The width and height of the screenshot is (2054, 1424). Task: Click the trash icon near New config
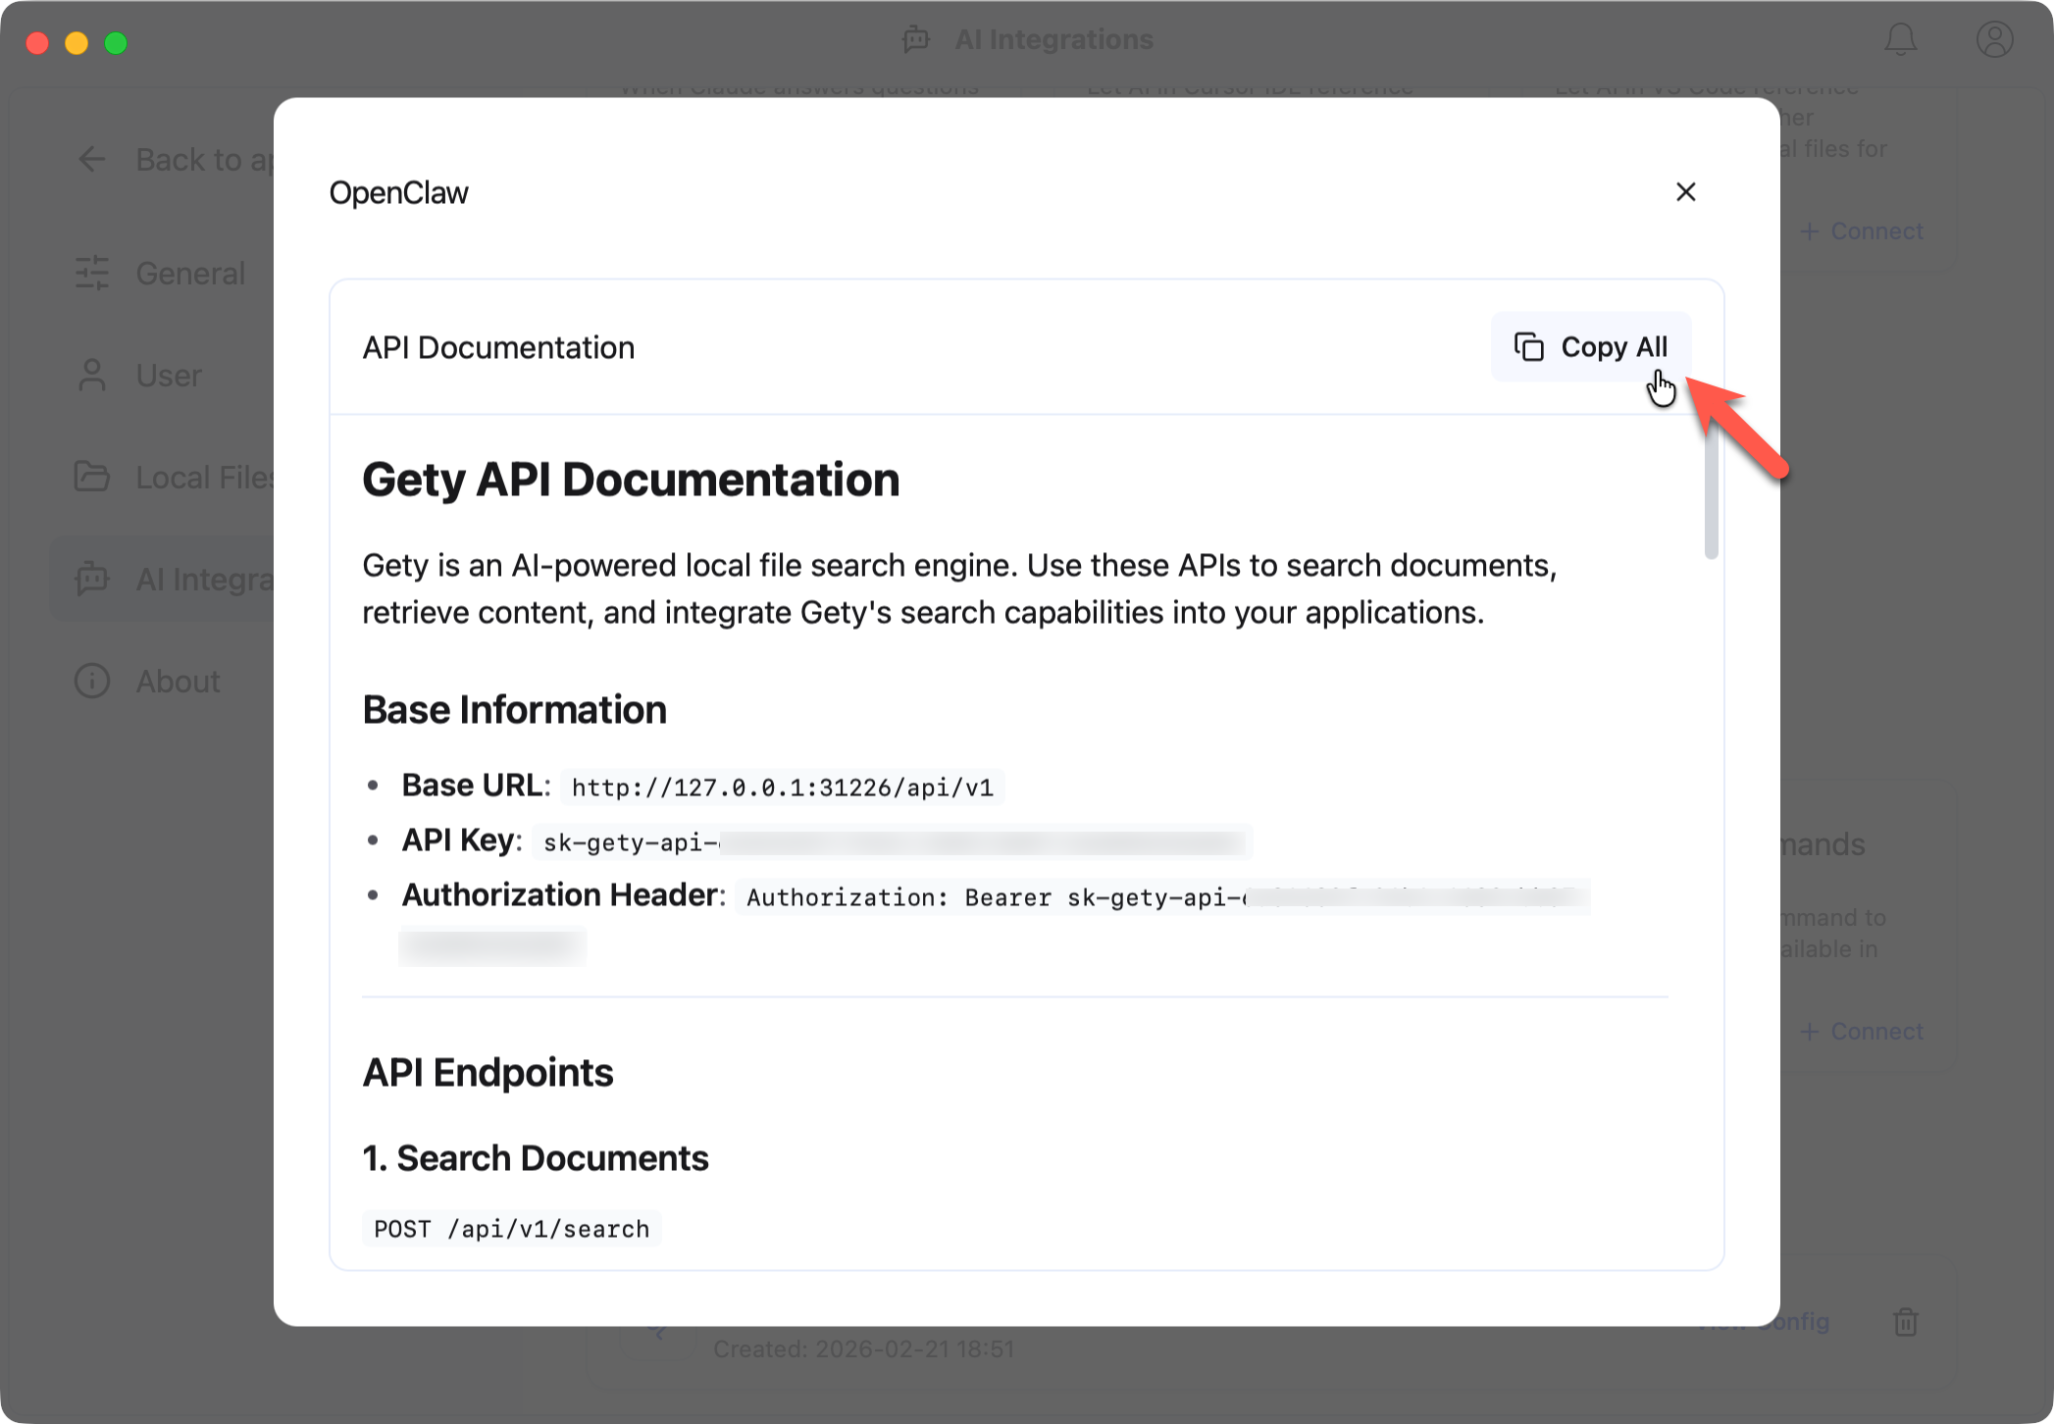1906,1322
